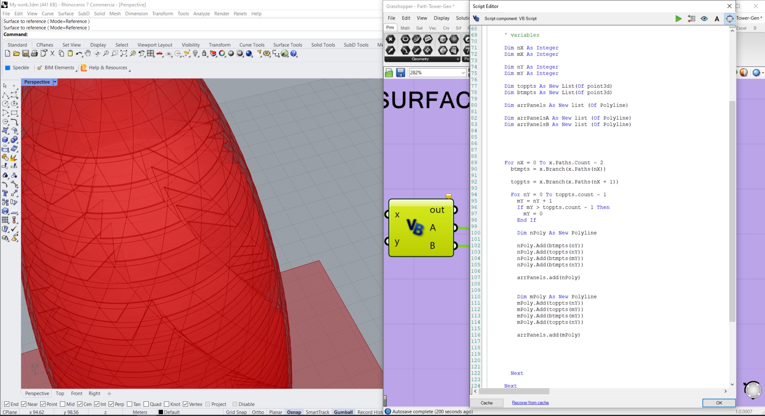Create a new file with Rhino's New icon

point(8,53)
